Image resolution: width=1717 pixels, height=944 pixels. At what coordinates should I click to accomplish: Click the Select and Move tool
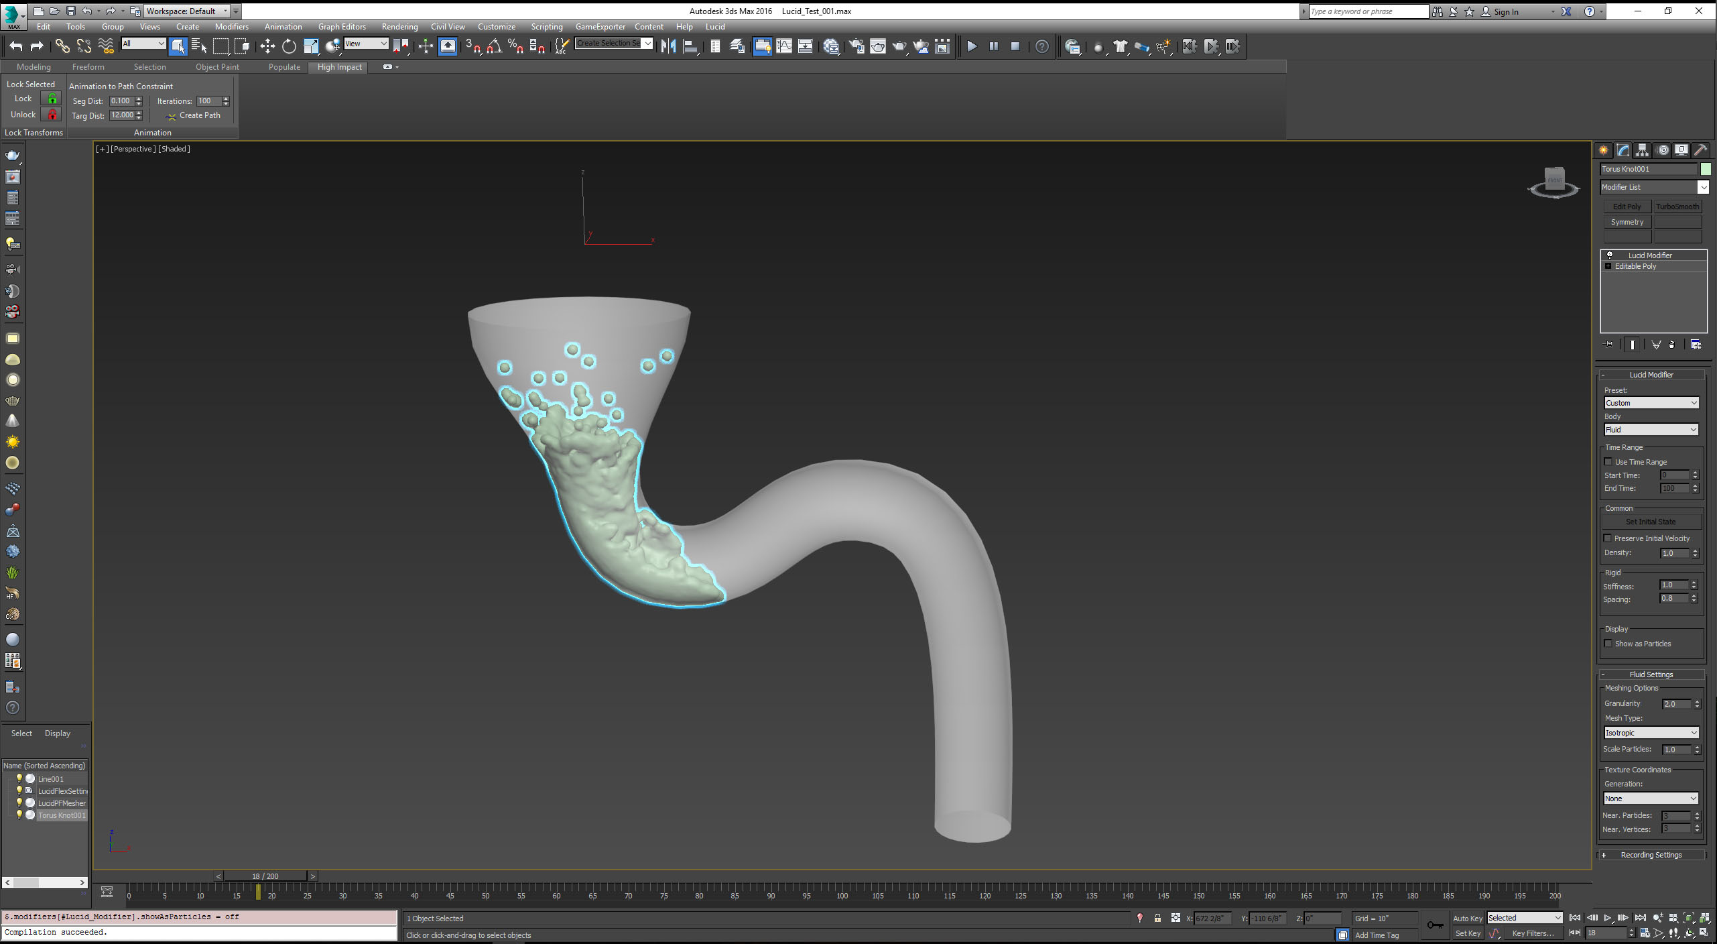pos(267,46)
